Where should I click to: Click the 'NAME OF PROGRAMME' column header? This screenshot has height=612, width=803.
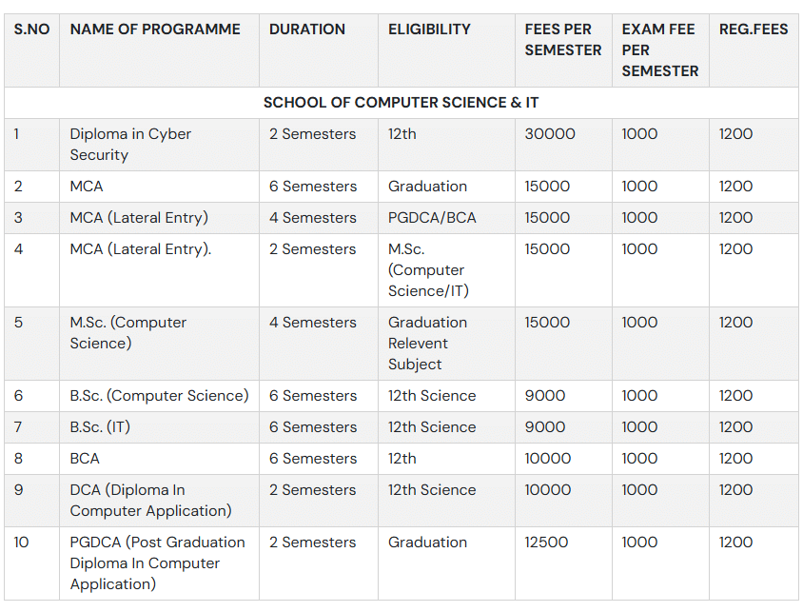(x=155, y=30)
